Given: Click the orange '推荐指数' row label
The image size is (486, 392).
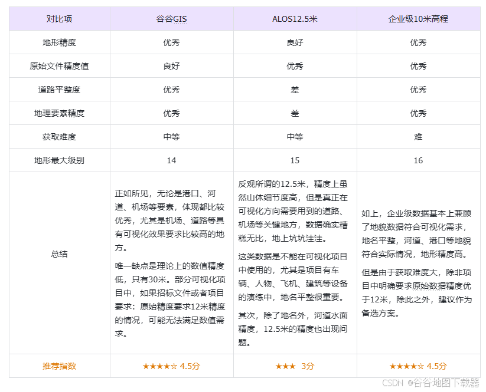Looking at the screenshot, I should click(59, 366).
